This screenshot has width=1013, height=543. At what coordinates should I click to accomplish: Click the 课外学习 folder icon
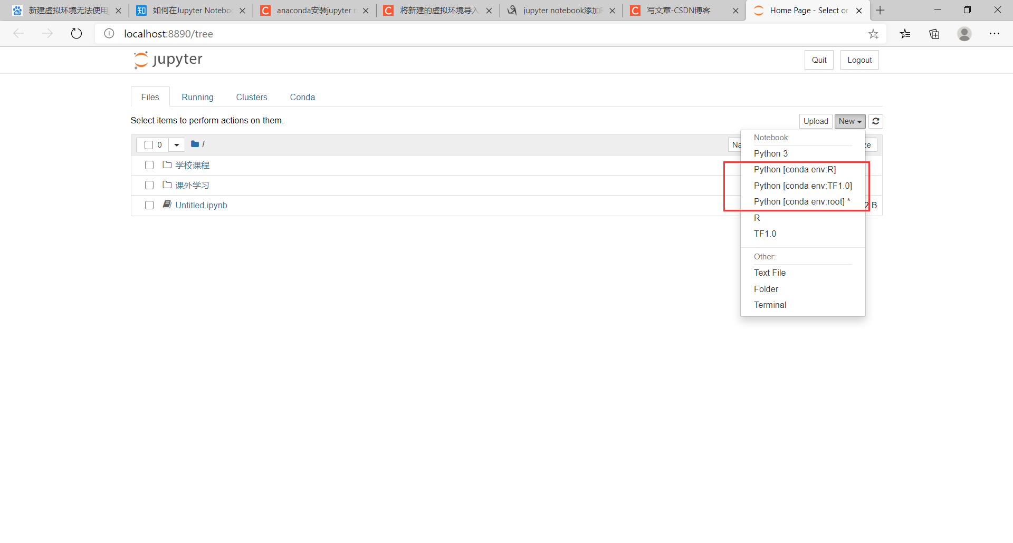(x=167, y=185)
